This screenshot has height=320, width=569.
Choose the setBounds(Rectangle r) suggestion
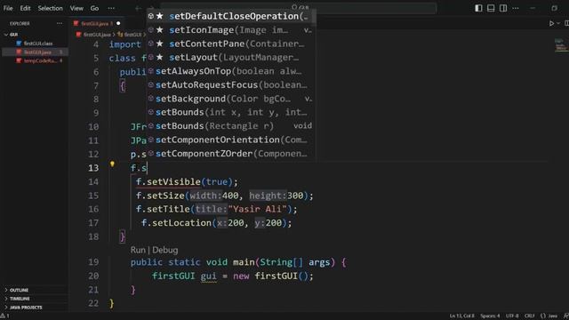pyautogui.click(x=231, y=126)
